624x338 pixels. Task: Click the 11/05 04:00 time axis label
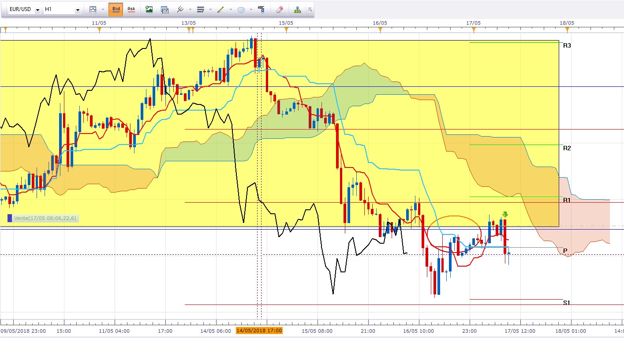(114, 331)
